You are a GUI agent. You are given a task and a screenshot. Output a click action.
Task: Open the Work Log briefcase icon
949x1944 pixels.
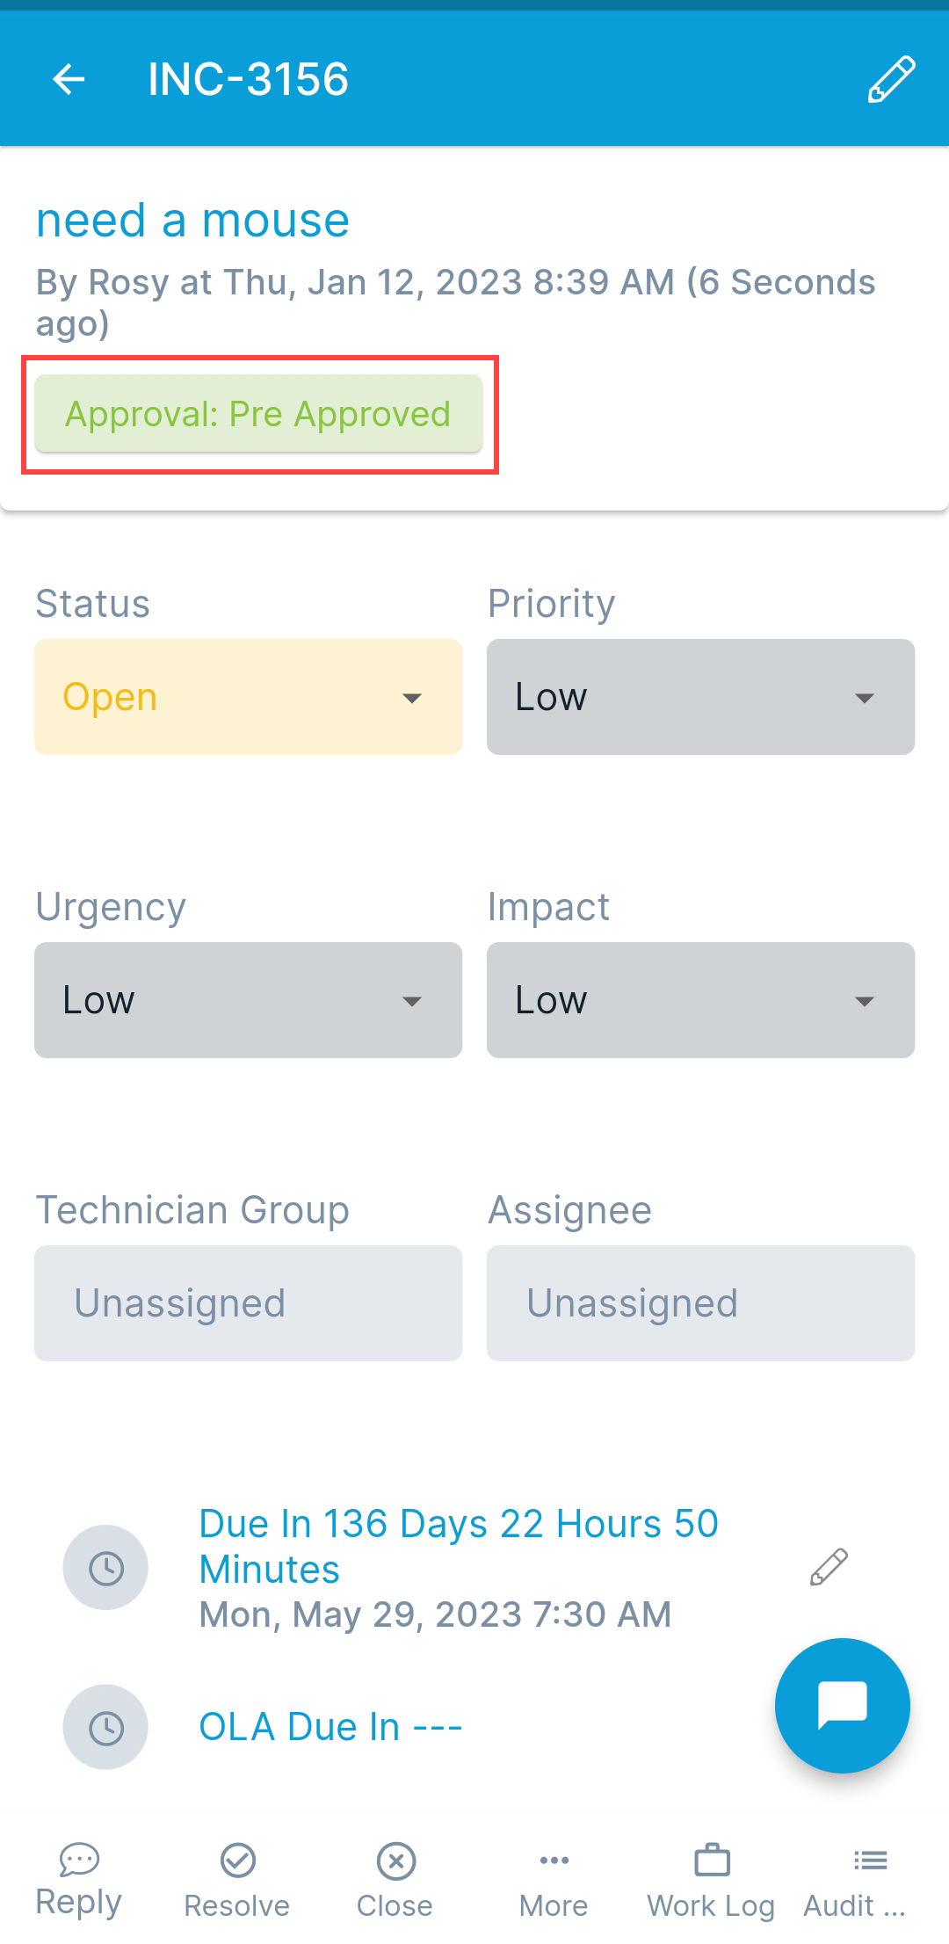pyautogui.click(x=712, y=1861)
